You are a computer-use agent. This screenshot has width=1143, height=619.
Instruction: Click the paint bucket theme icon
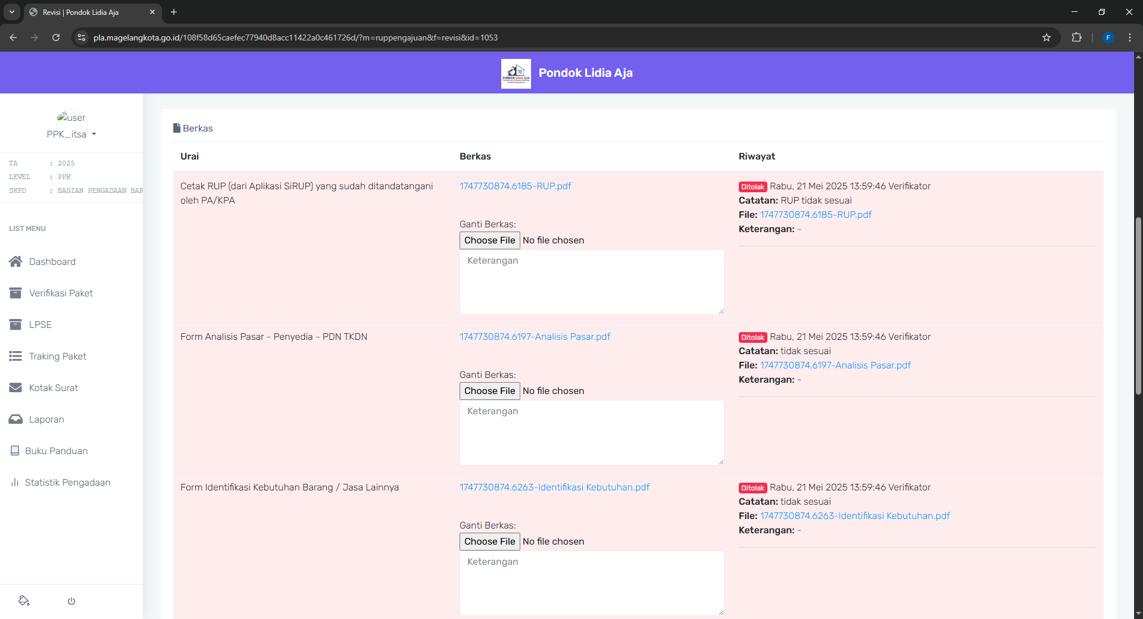(x=24, y=601)
